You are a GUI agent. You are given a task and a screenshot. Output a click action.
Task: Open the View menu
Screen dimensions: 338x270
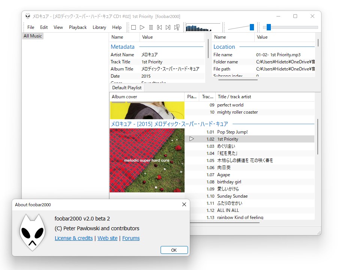[58, 27]
